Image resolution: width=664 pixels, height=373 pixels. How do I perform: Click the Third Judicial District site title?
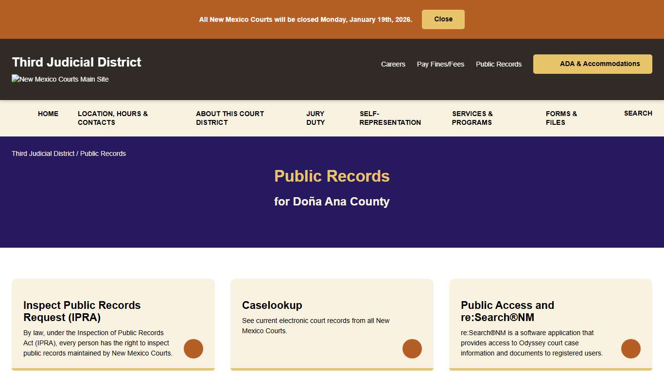click(x=76, y=62)
